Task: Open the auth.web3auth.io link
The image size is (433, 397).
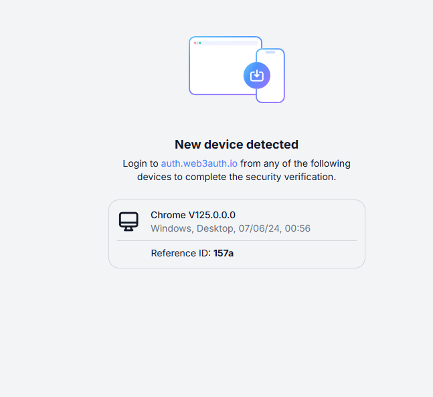Action: tap(199, 163)
